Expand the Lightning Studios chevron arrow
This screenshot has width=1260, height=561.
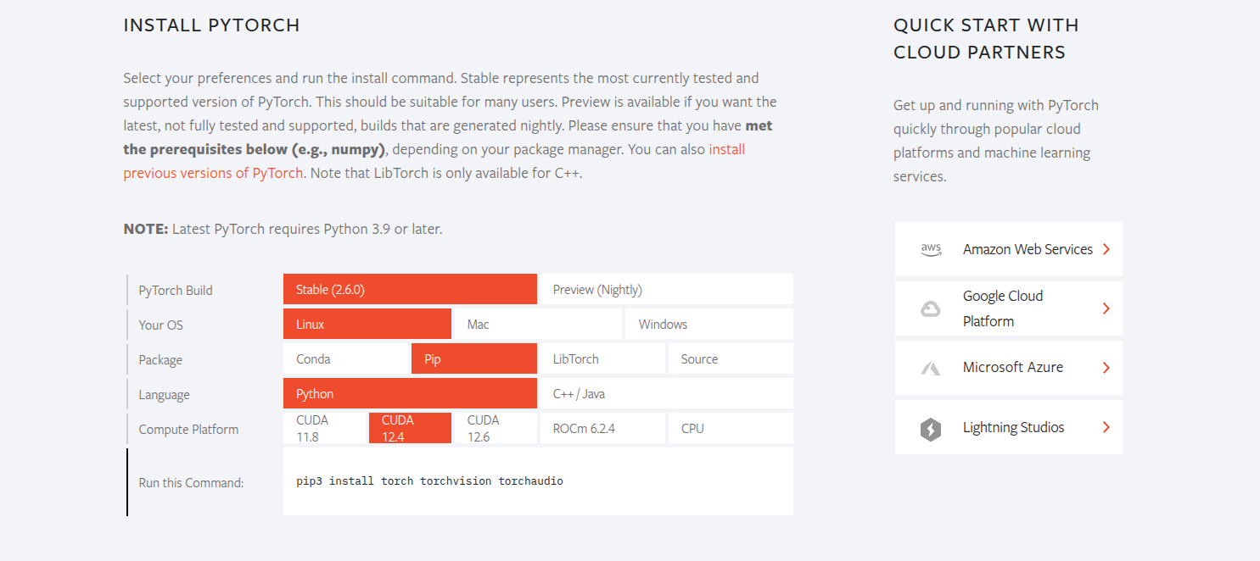(1106, 428)
